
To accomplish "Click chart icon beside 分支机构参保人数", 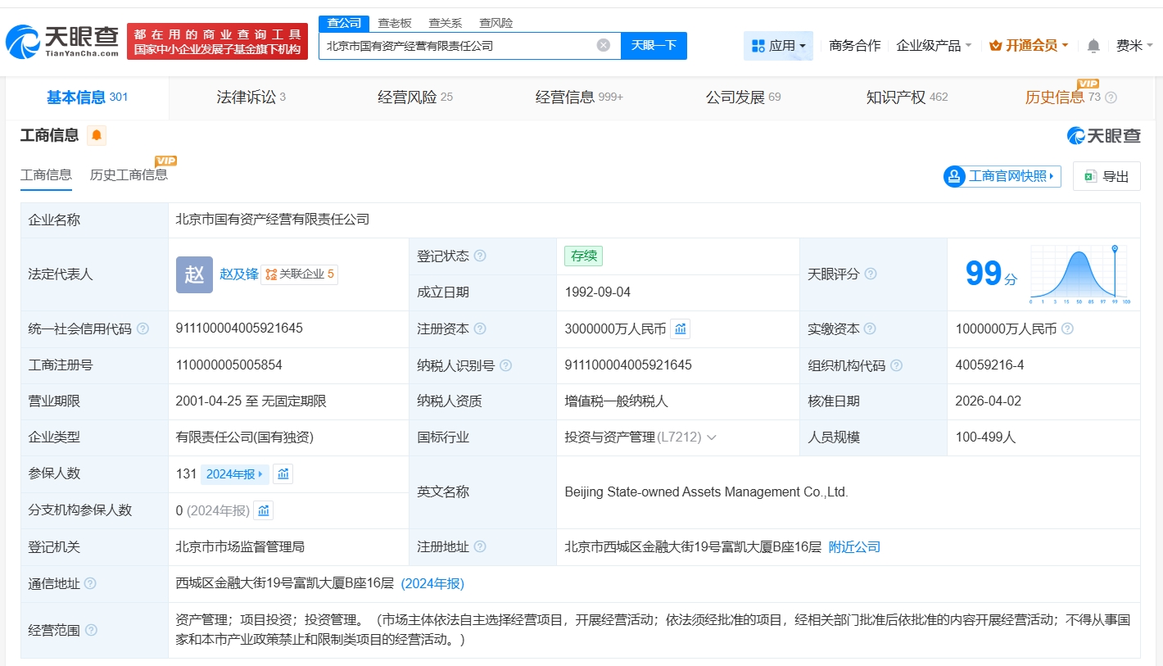I will click(263, 510).
